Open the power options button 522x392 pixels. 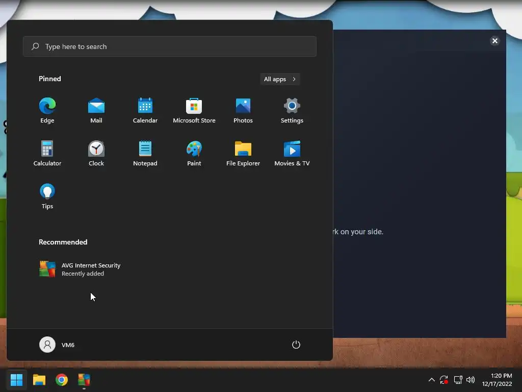pyautogui.click(x=296, y=345)
